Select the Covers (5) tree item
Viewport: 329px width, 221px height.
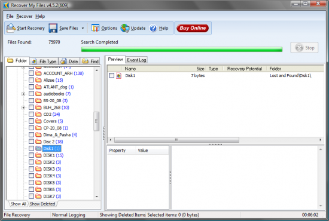point(53,121)
